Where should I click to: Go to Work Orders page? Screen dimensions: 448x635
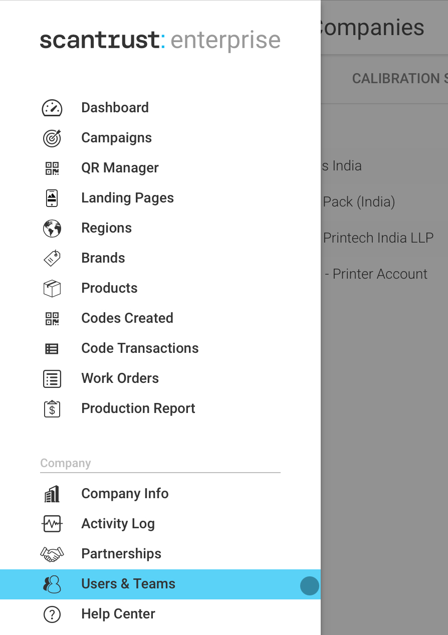click(x=120, y=378)
